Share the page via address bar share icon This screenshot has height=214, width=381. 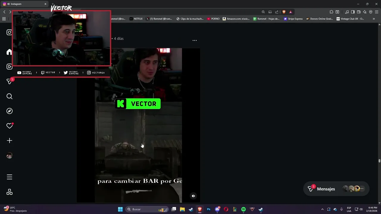click(x=277, y=12)
